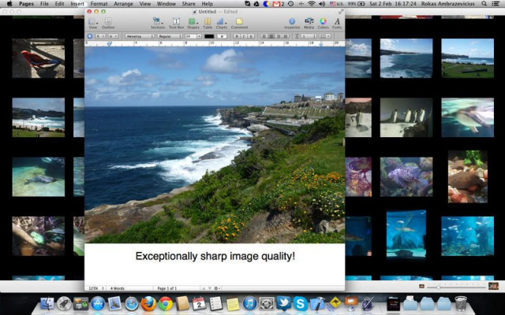
Task: Open the Media browser
Action: point(309,22)
